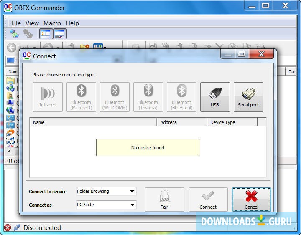The image size is (301, 235).
Task: Select Bluetooth (BlueSoleil) connection
Action: (x=181, y=97)
